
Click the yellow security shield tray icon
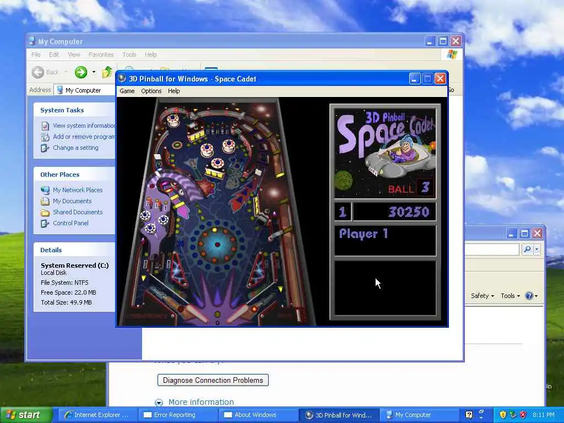(503, 415)
